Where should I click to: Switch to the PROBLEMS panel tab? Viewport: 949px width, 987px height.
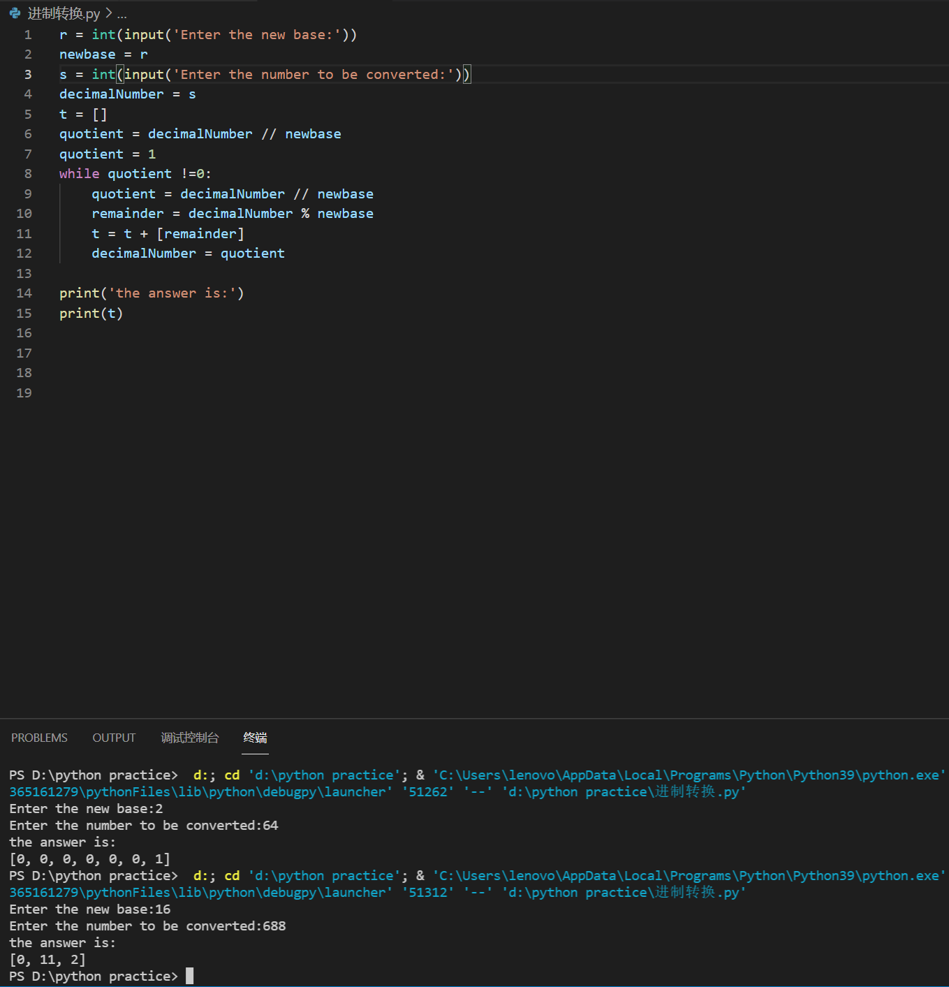tap(39, 738)
